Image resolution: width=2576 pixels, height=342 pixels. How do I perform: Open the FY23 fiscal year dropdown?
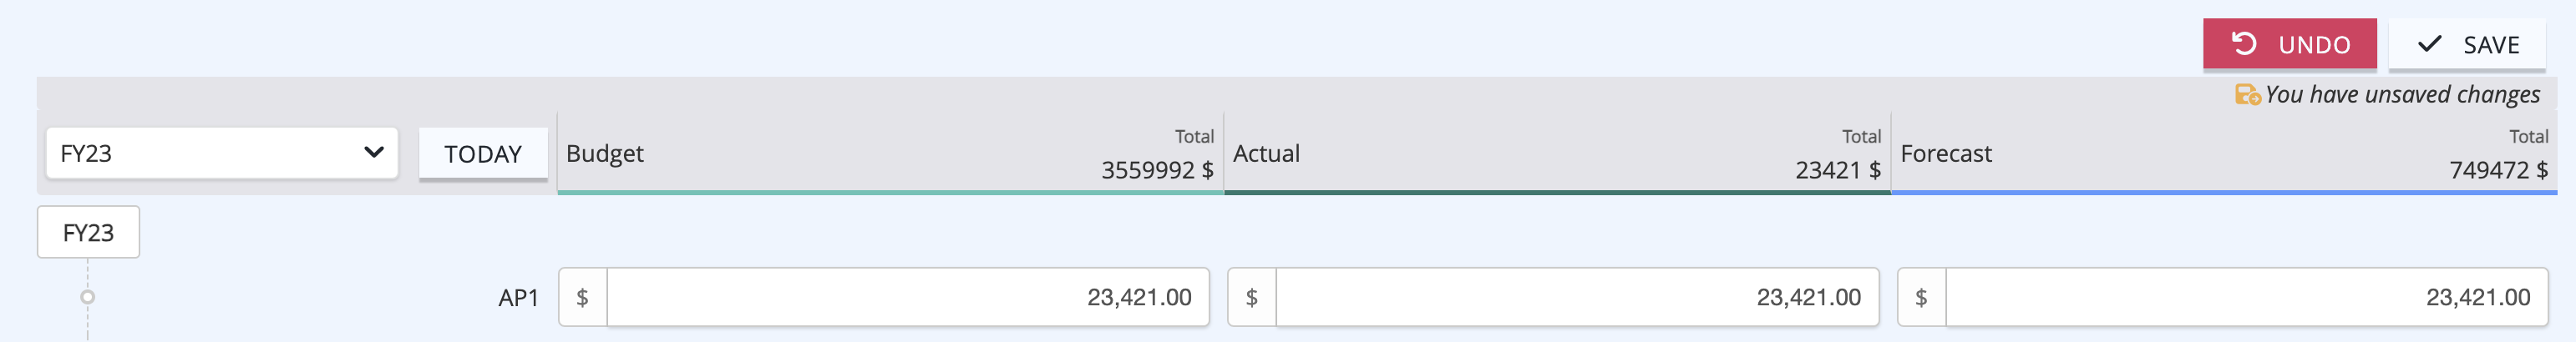coord(222,153)
